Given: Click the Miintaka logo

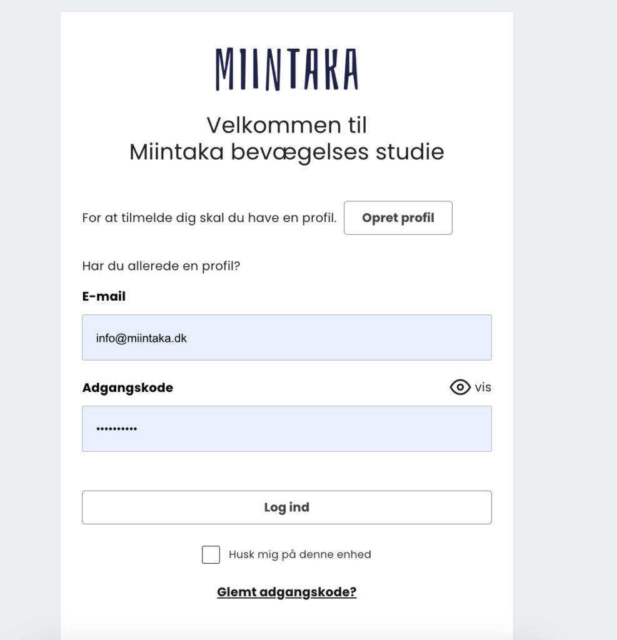Looking at the screenshot, I should pyautogui.click(x=286, y=69).
